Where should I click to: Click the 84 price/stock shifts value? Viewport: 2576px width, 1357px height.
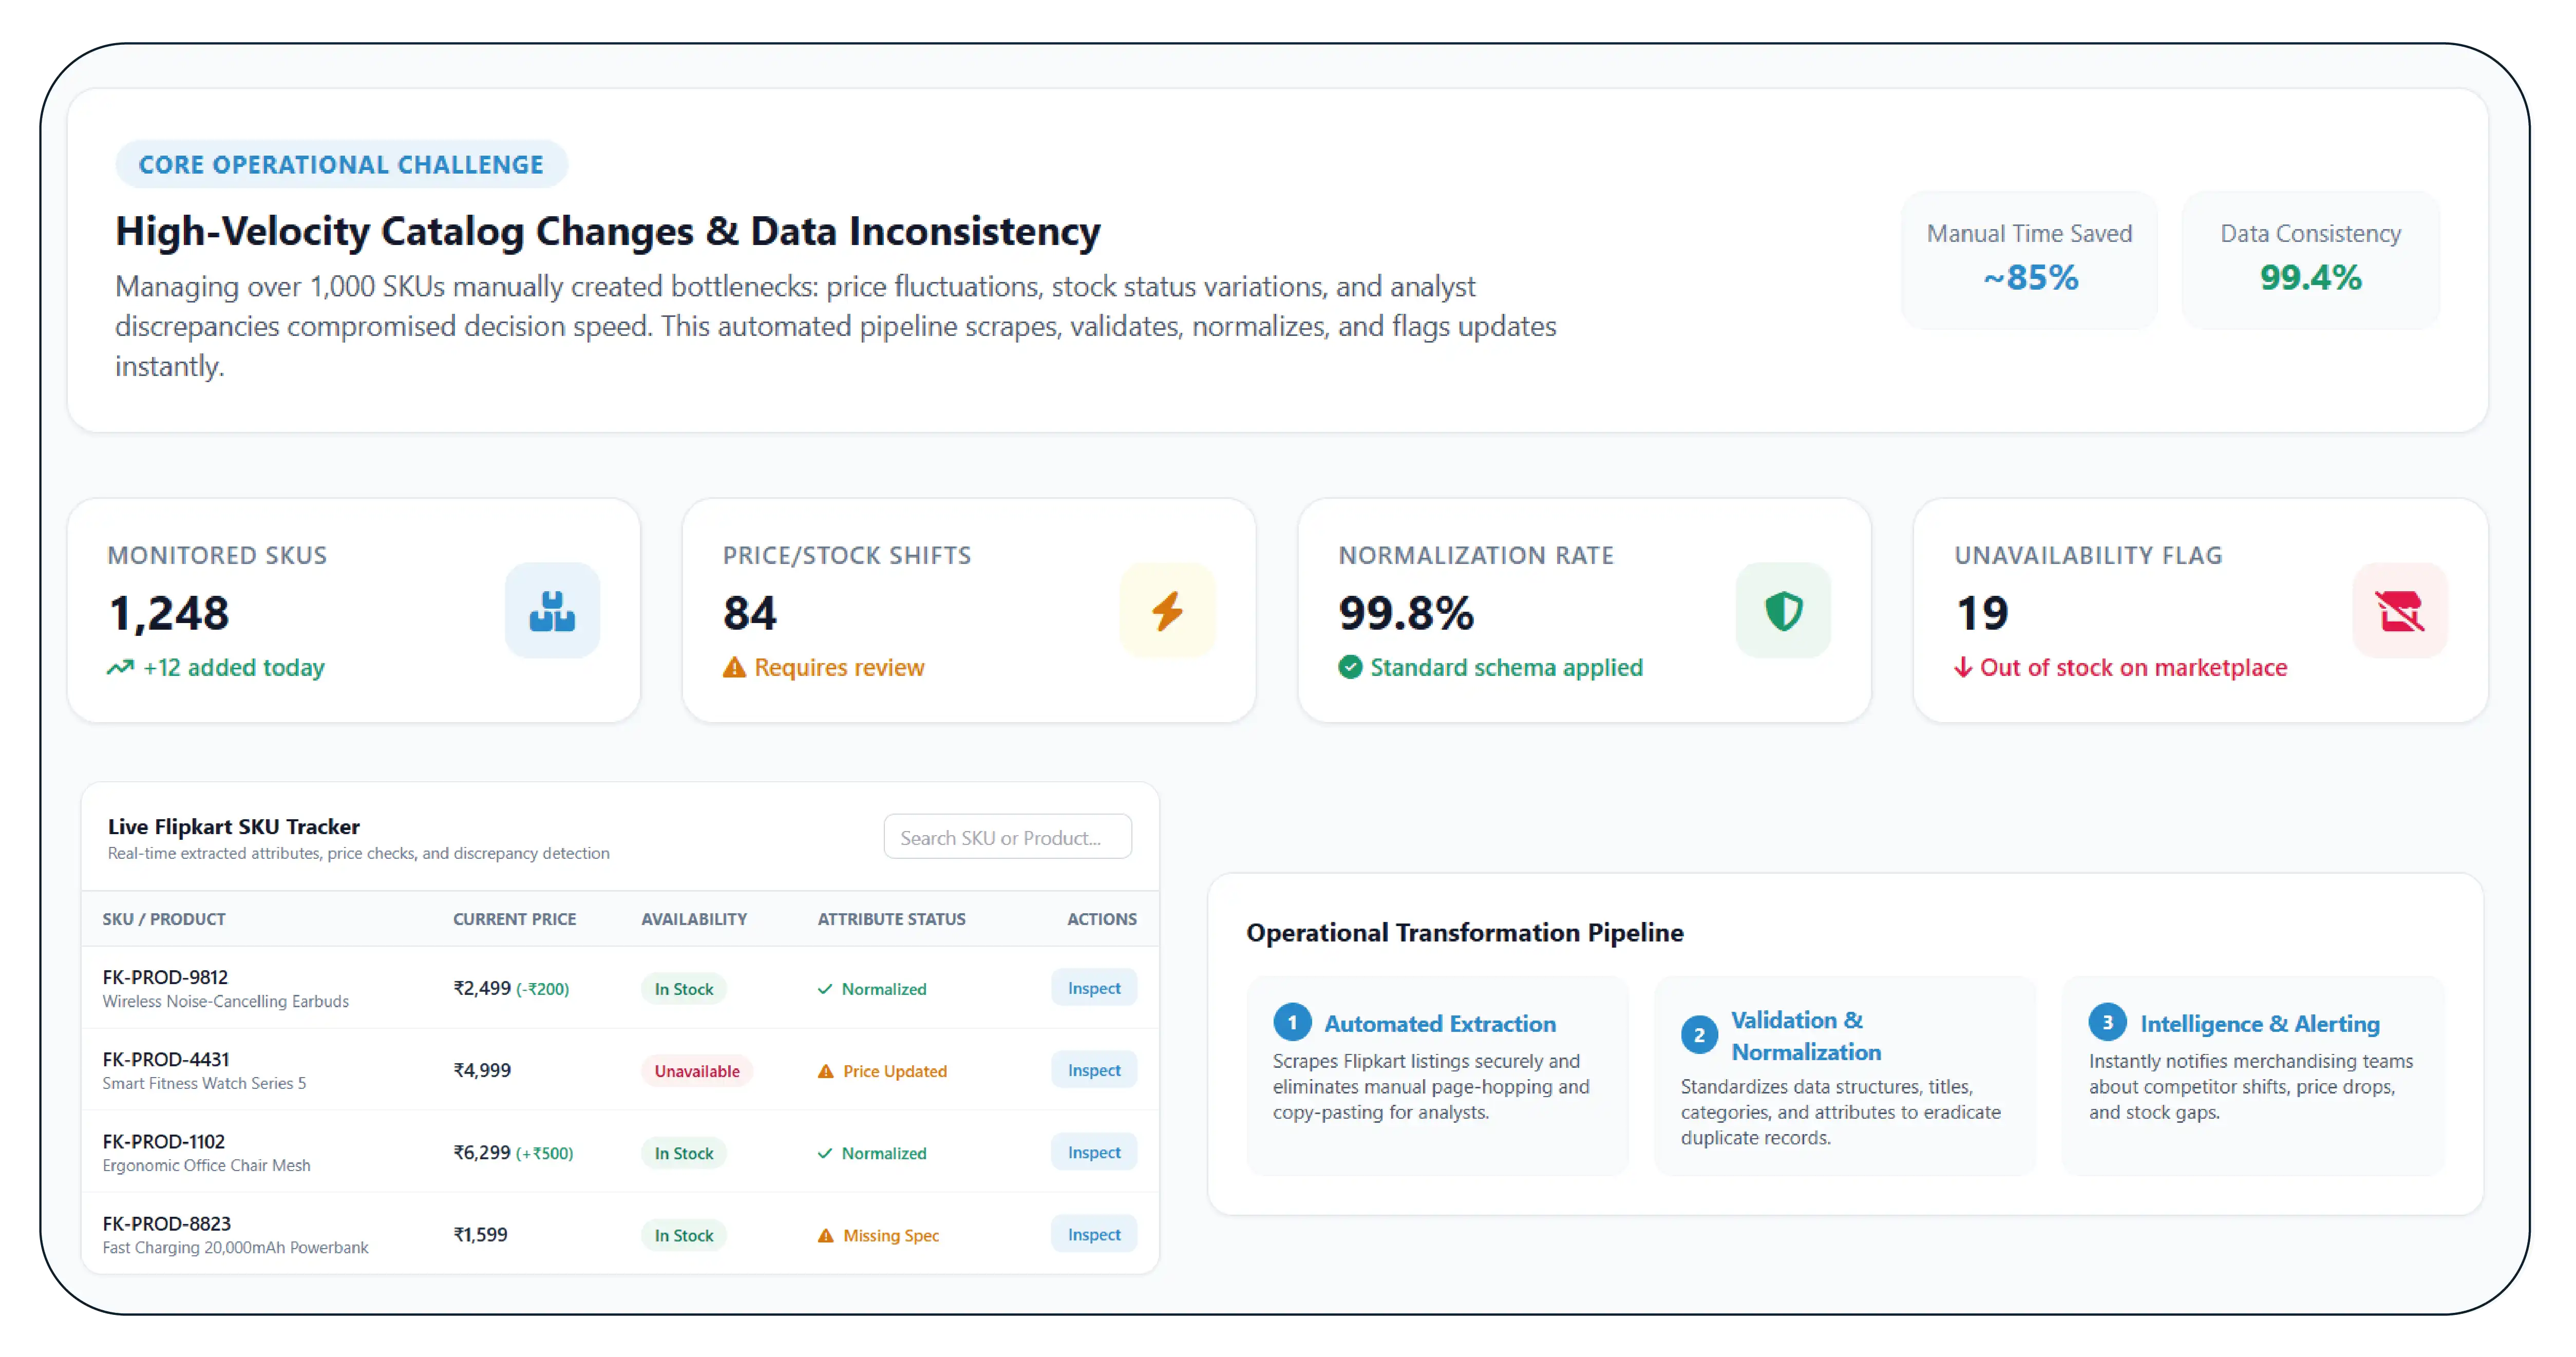tap(750, 612)
